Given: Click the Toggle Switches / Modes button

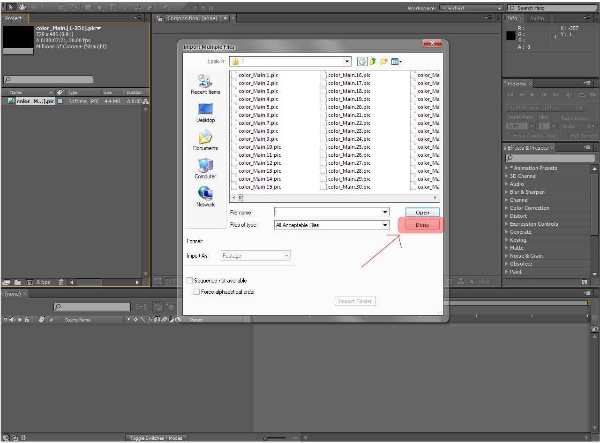Looking at the screenshot, I should click(x=156, y=438).
